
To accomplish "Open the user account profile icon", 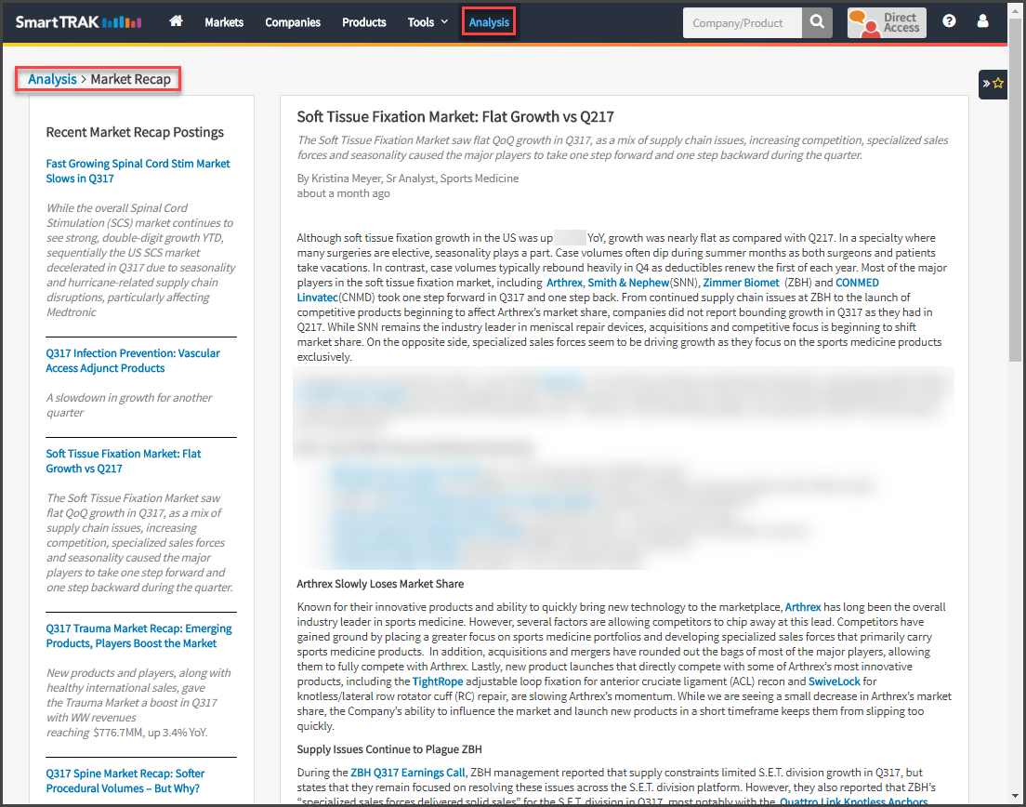I will 982,21.
